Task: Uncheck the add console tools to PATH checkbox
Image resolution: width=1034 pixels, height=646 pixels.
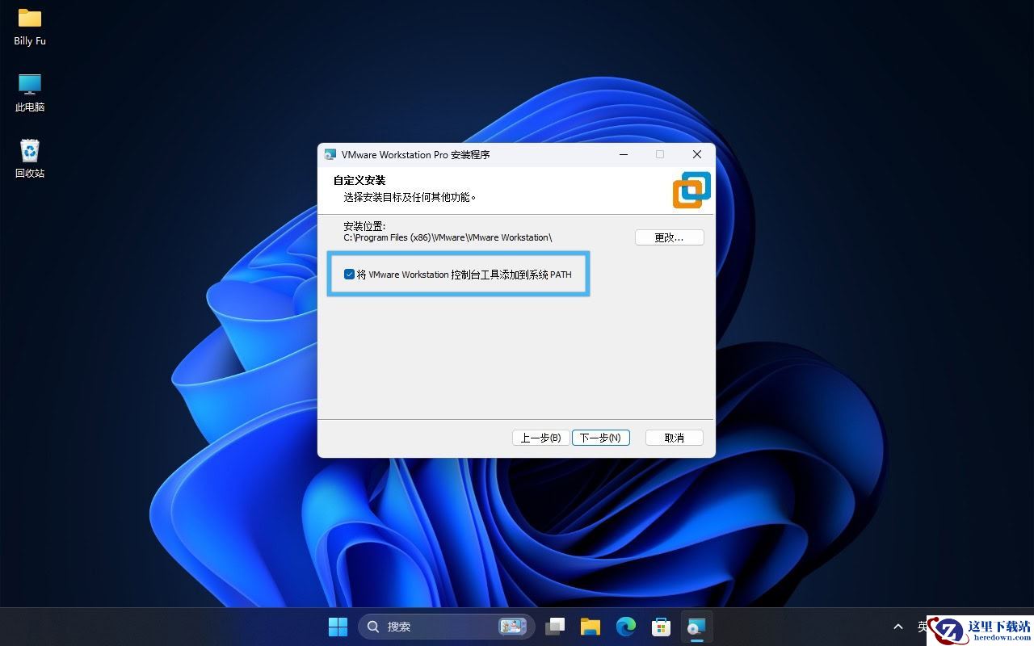Action: point(349,275)
